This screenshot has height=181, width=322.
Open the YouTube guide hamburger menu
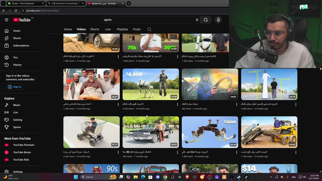point(7,20)
